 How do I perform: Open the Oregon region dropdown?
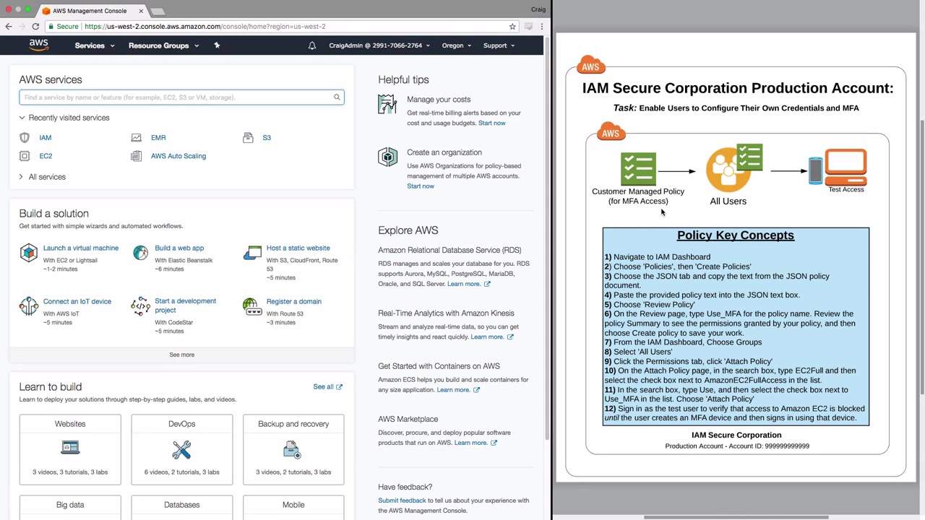(x=457, y=45)
